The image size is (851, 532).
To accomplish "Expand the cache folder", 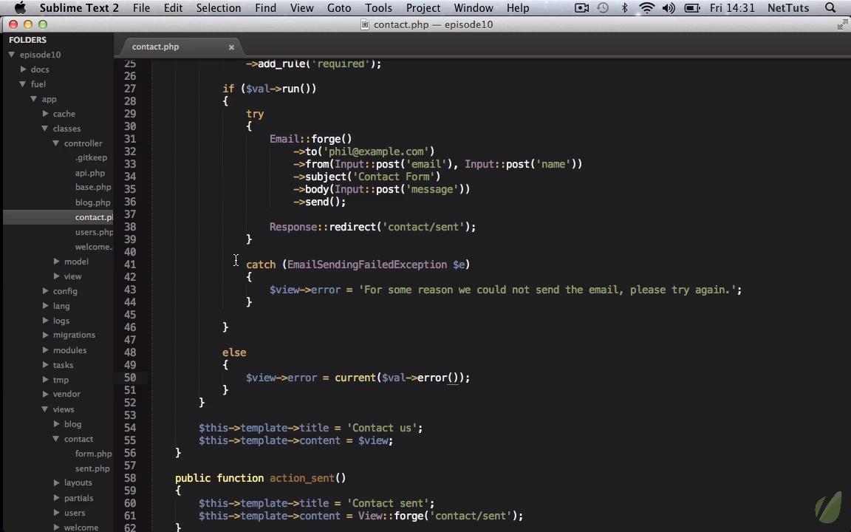I will point(46,114).
